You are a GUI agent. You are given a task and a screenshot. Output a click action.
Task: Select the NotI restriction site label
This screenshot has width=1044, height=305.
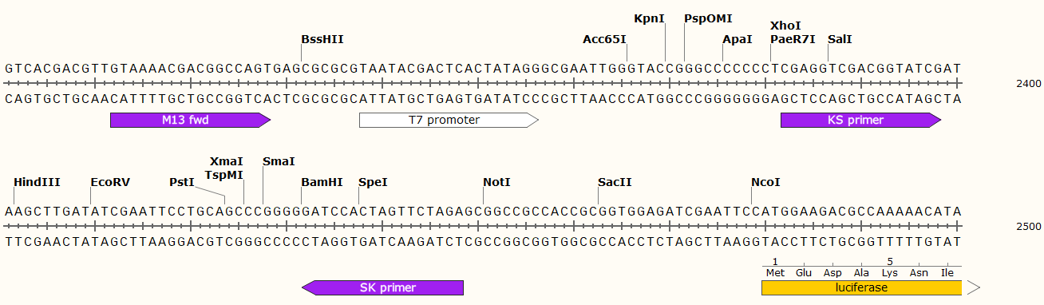(x=496, y=183)
